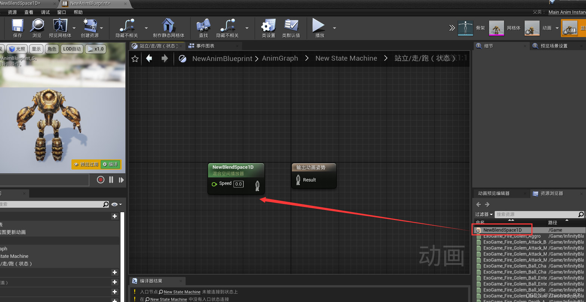Open playback speed x1.0 dropdown

click(96, 49)
